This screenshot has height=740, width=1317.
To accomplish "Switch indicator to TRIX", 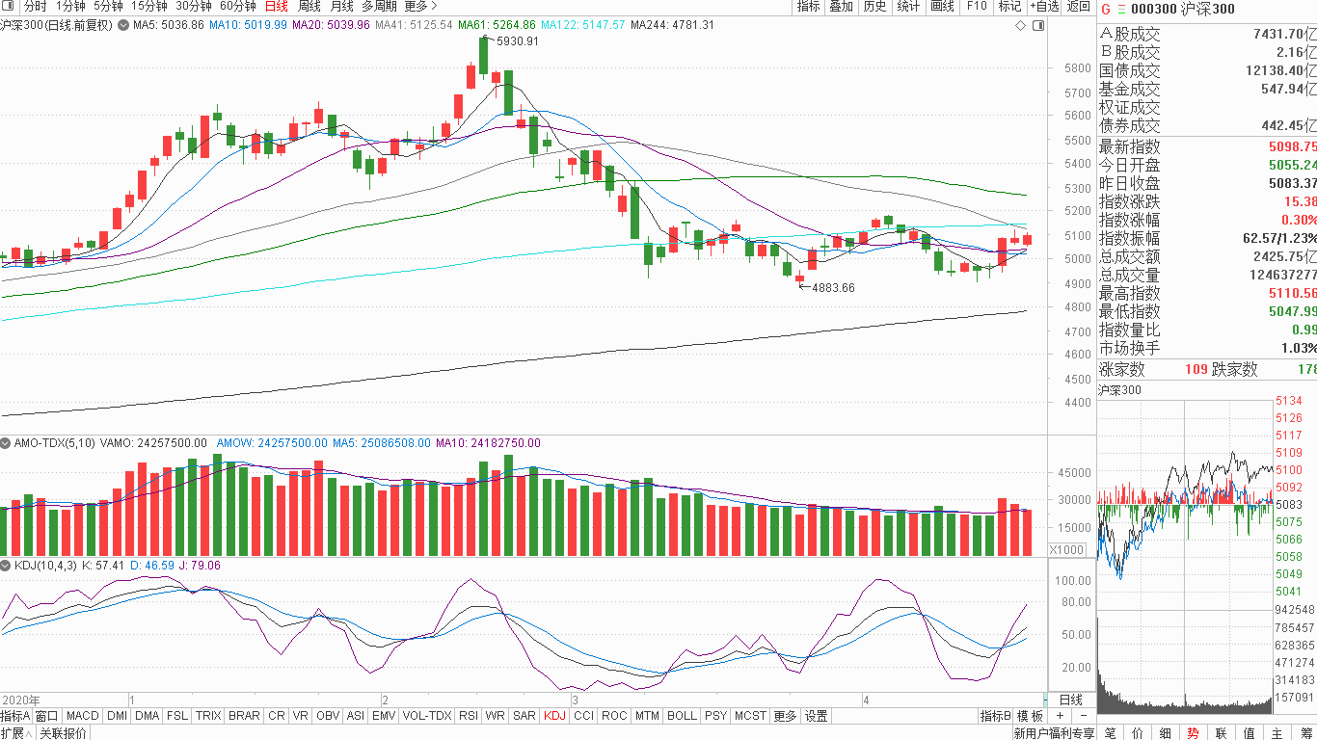I will (208, 716).
